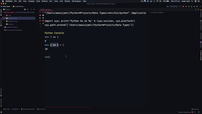Open the DB Navigator menu
This screenshot has height=114, width=202.
click(76, 1)
